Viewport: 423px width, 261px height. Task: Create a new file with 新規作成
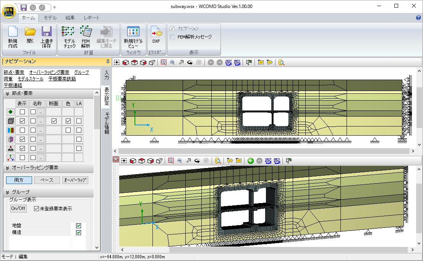tap(13, 37)
